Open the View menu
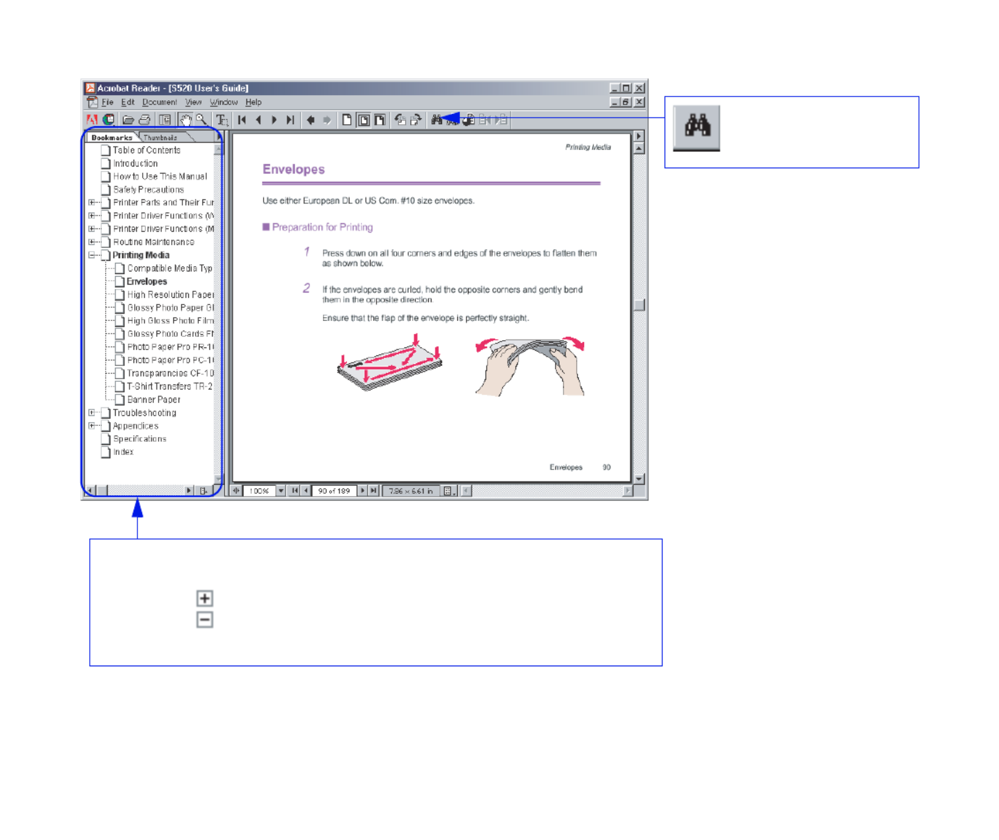999x840 pixels. click(193, 102)
